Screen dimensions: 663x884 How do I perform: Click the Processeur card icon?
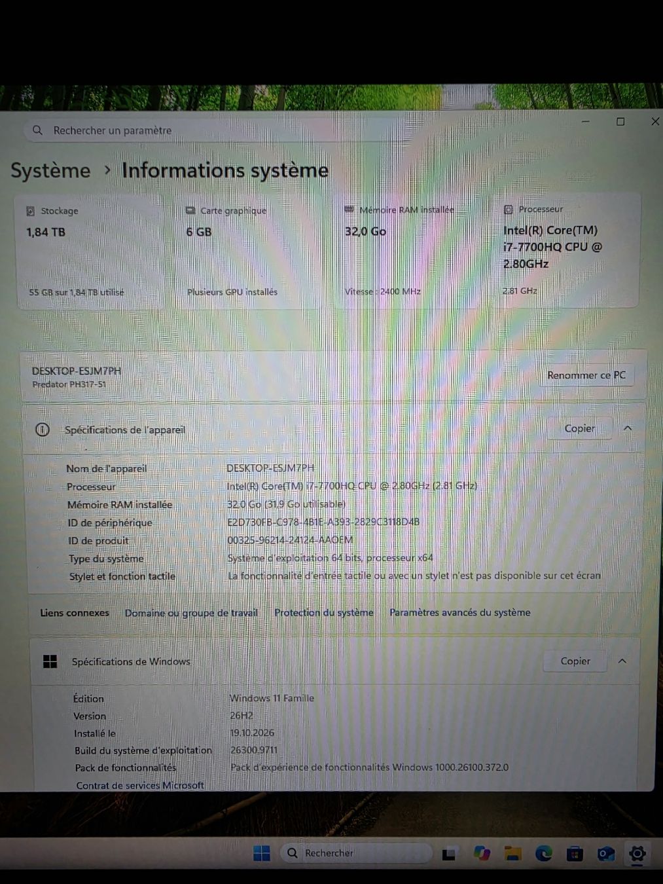click(509, 210)
